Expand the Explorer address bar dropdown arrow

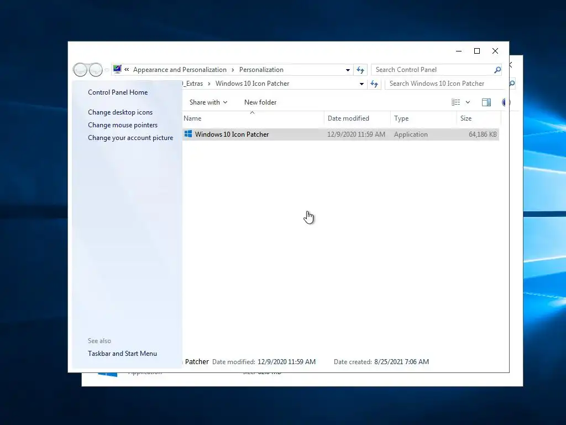tap(361, 84)
